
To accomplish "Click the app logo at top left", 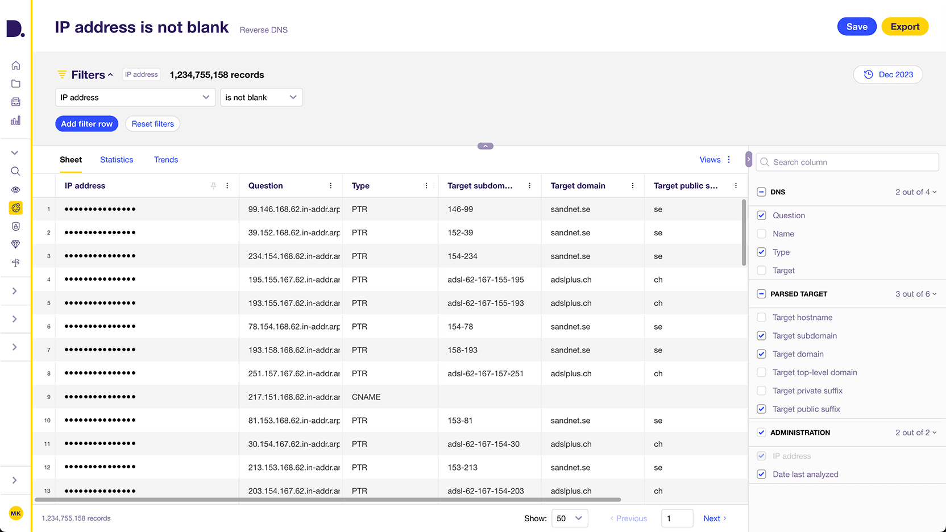I will 15,28.
